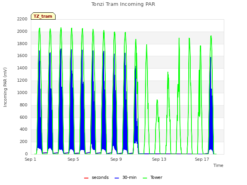This screenshot has height=185, width=247.
Task: Click the 800 y-axis tick label
Action: pos(24,105)
